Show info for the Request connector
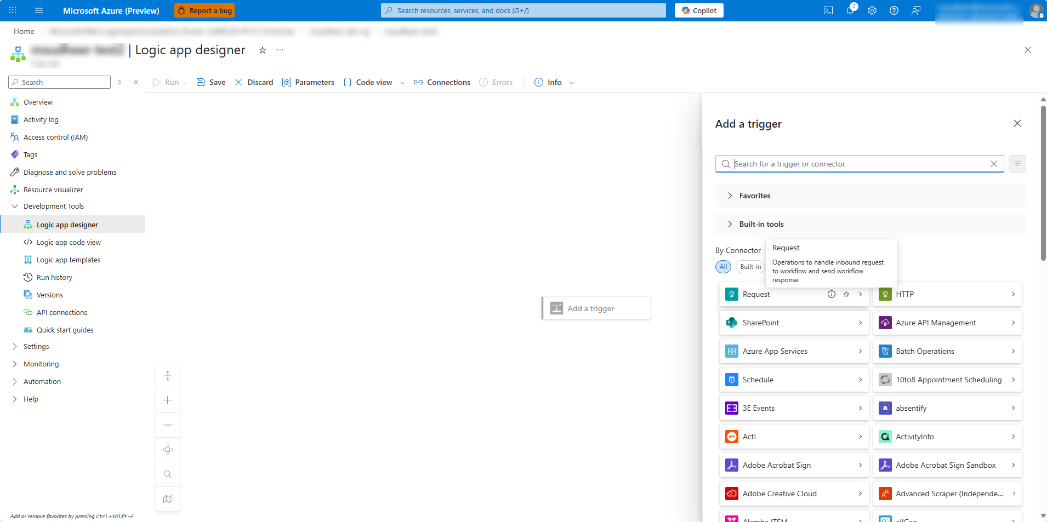The height and width of the screenshot is (522, 1047). click(832, 294)
